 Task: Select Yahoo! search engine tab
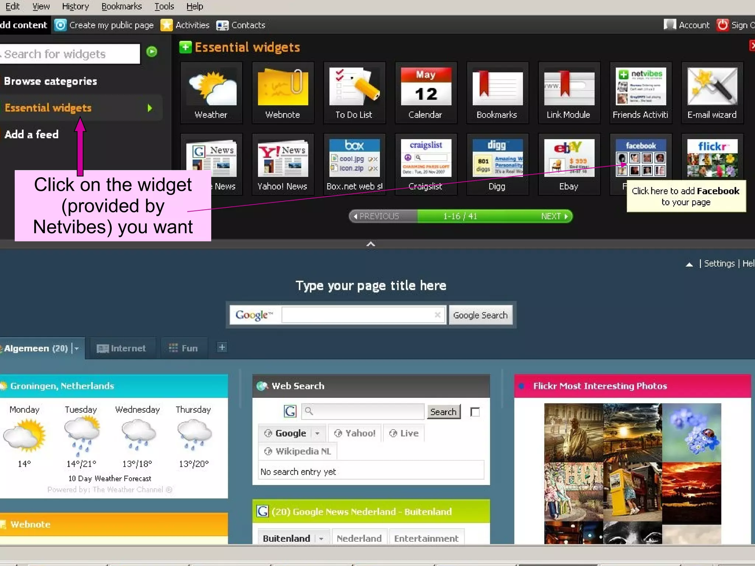tap(355, 433)
